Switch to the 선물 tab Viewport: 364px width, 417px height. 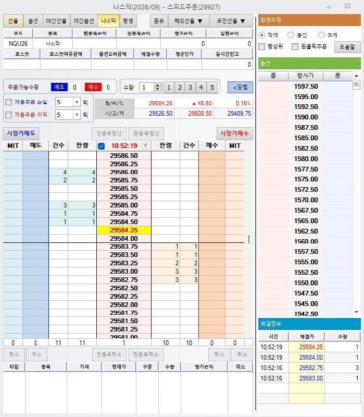[x=13, y=21]
